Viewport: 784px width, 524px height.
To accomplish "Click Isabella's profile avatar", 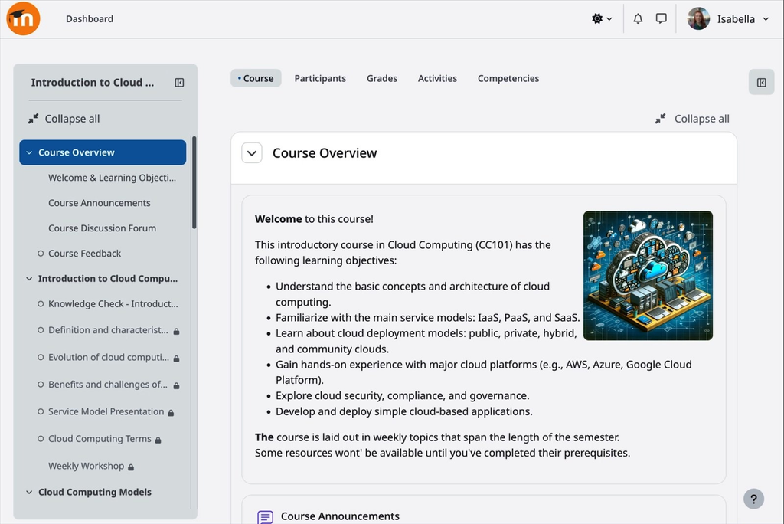I will pyautogui.click(x=698, y=19).
